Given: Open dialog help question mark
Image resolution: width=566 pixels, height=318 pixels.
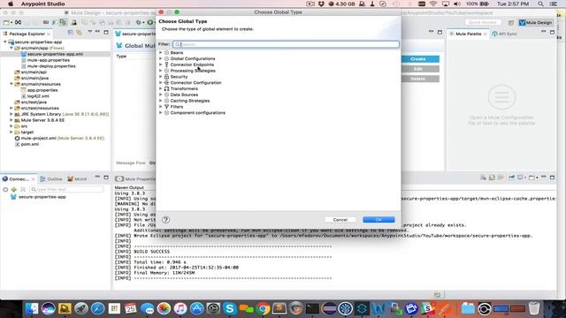Looking at the screenshot, I should tap(165, 220).
